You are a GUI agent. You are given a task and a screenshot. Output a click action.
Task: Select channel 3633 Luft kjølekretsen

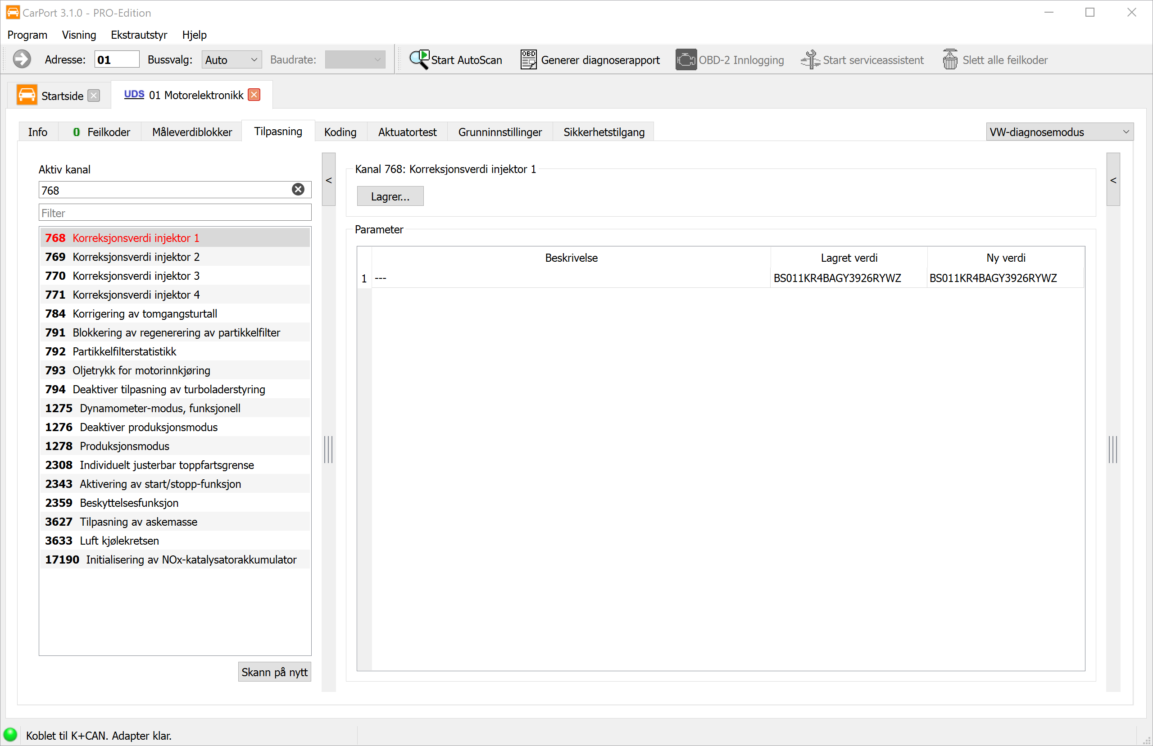click(175, 540)
